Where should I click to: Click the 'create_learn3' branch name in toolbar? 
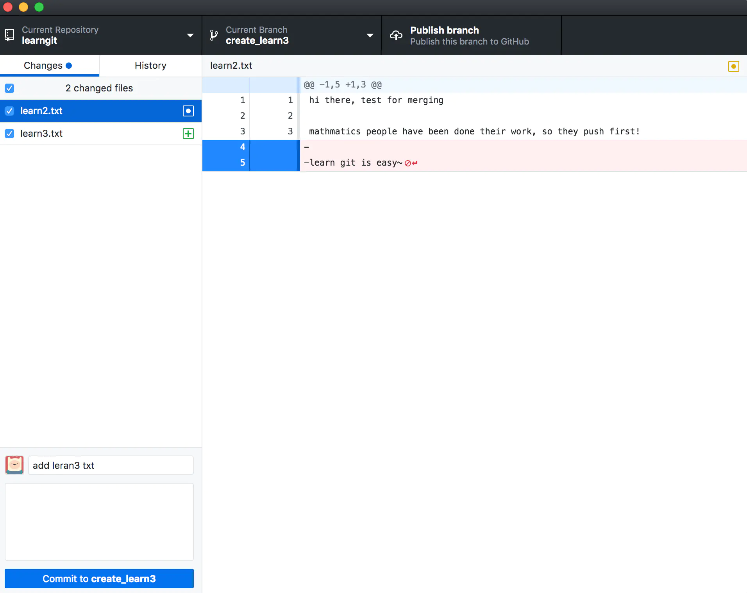coord(257,41)
